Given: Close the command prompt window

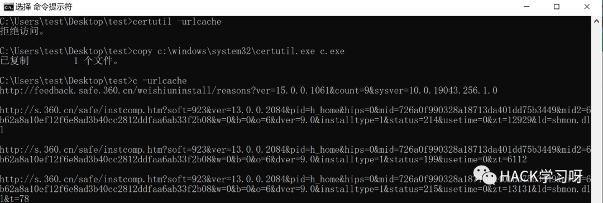Looking at the screenshot, I should (587, 7).
